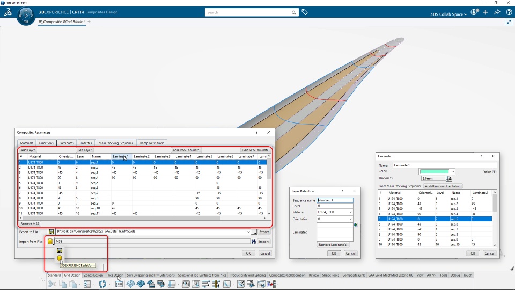Viewport: 515px width, 290px height.
Task: Open the Color dropdown in Laminate dialog
Action: click(453, 172)
